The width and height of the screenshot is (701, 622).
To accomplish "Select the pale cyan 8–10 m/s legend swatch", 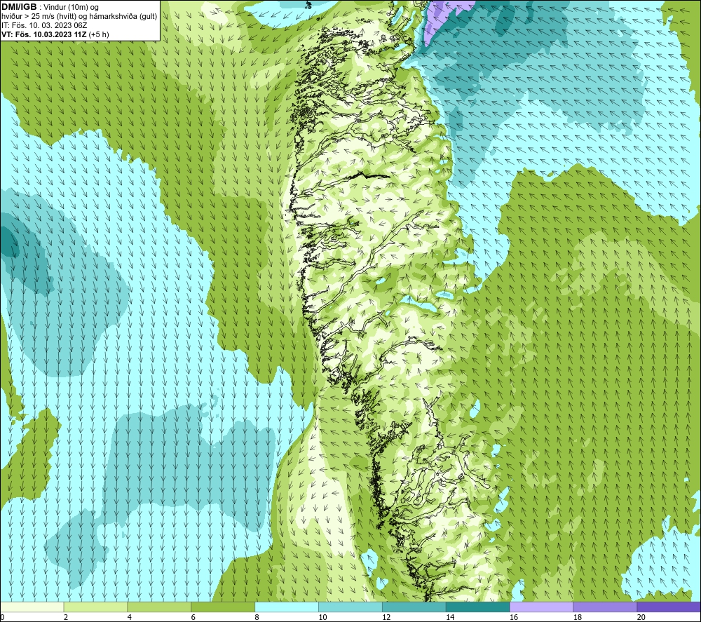I will click(287, 607).
